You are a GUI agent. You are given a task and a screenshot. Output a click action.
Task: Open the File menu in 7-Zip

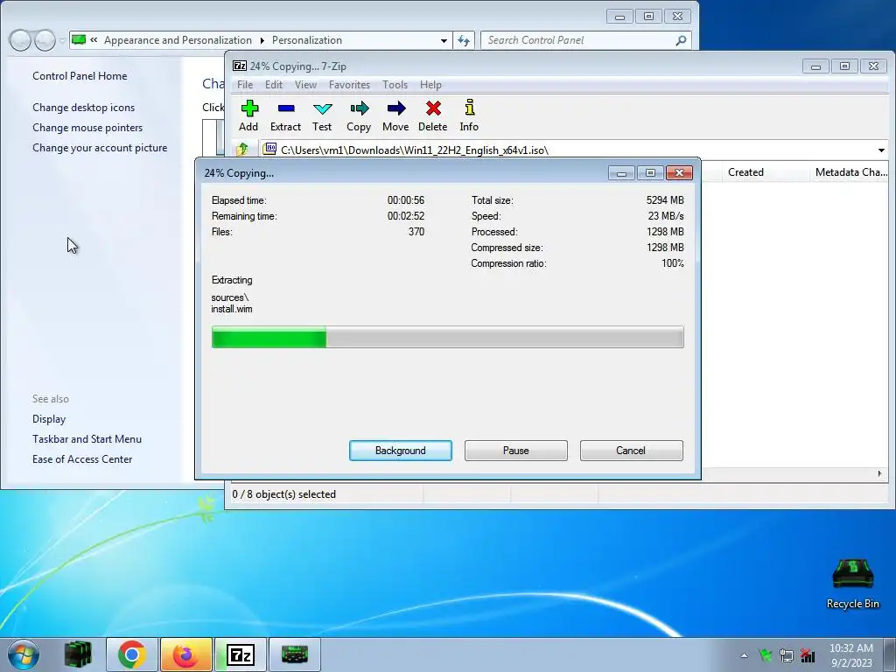[x=245, y=85]
